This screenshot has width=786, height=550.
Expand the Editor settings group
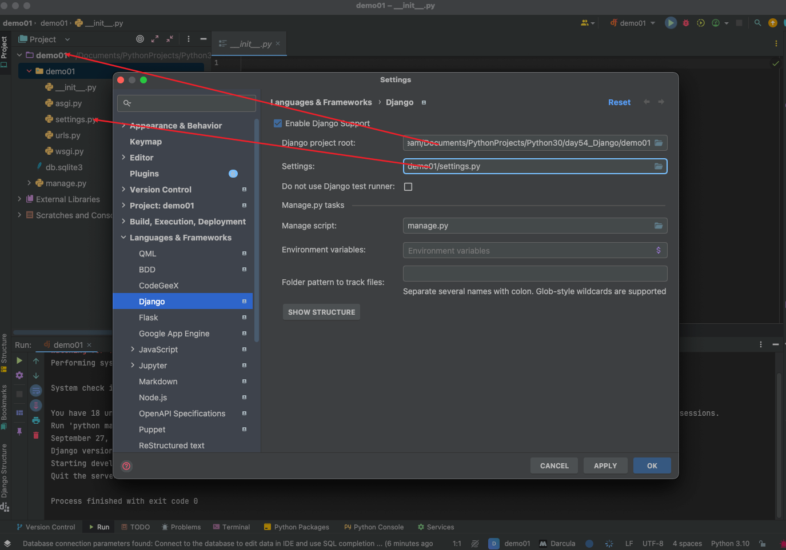(123, 157)
